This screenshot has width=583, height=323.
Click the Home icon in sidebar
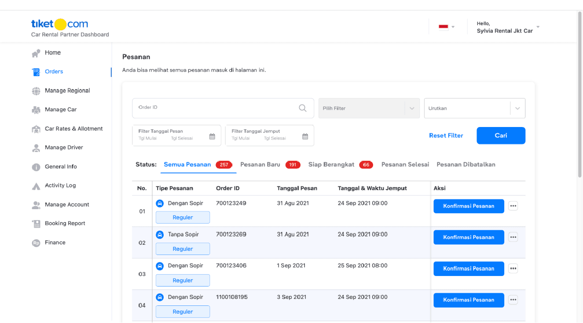[36, 53]
